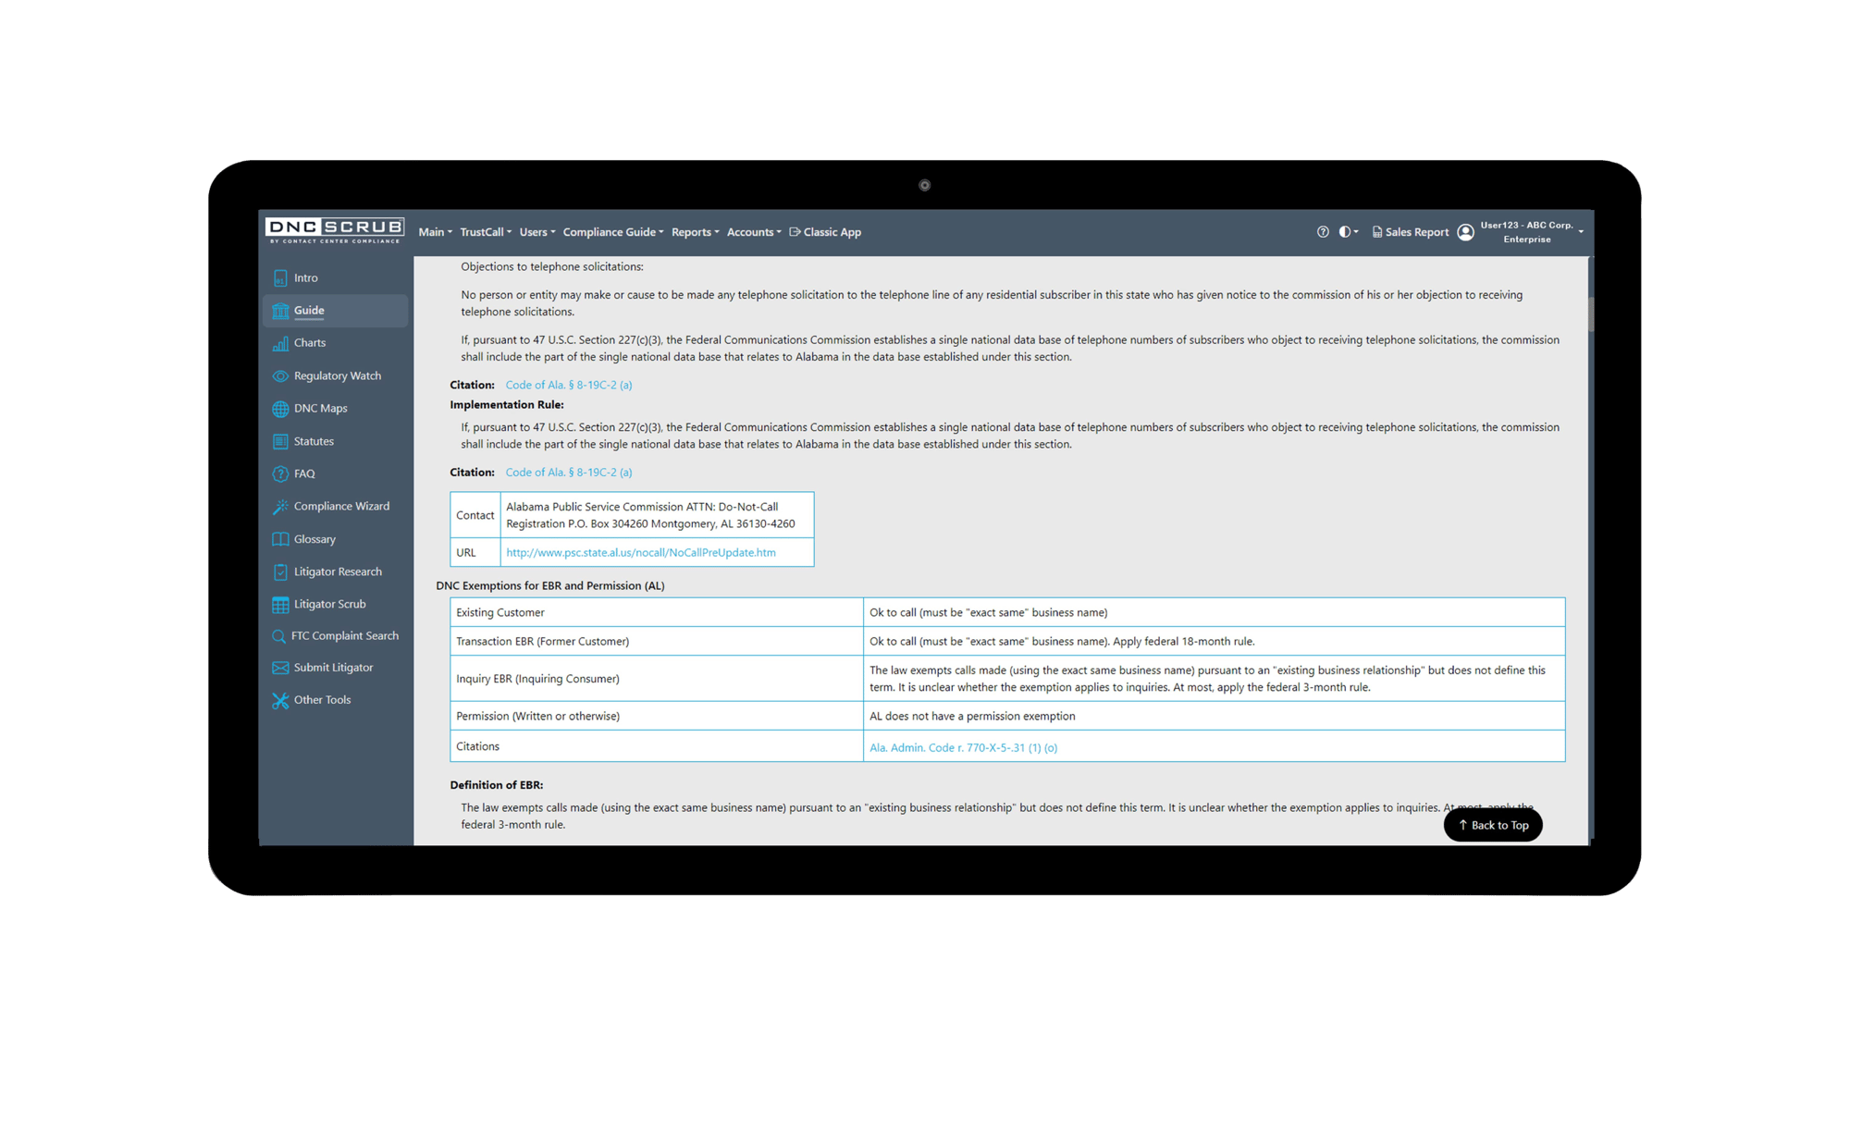The image size is (1850, 1131).
Task: Open the Ala. Admin. Code citation link
Action: coord(962,747)
